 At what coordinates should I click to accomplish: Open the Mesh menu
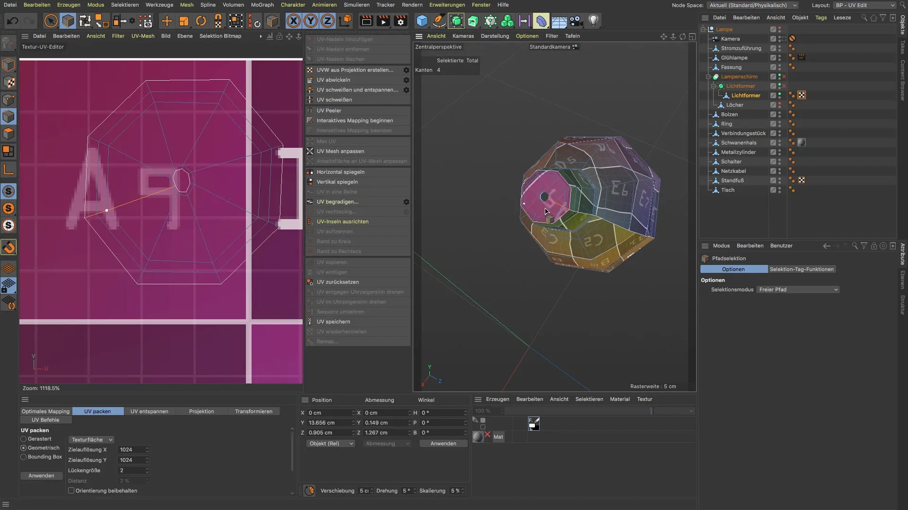186,5
